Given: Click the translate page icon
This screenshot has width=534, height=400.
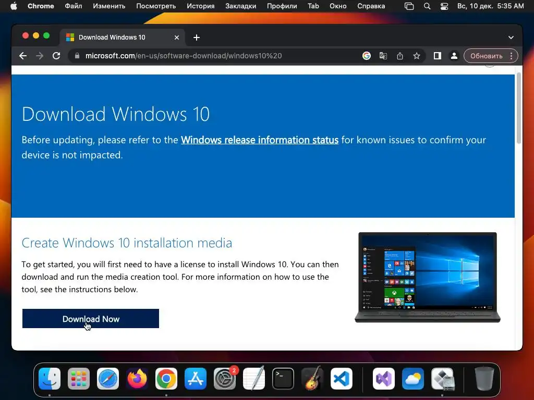Looking at the screenshot, I should pos(383,56).
